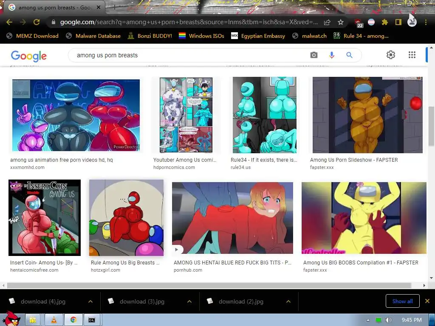
Task: Search by image using the camera icon
Action: pyautogui.click(x=314, y=55)
